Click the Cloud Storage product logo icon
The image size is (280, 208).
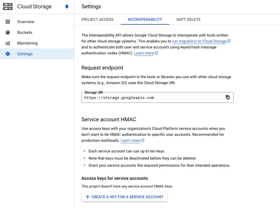[x=8, y=7]
